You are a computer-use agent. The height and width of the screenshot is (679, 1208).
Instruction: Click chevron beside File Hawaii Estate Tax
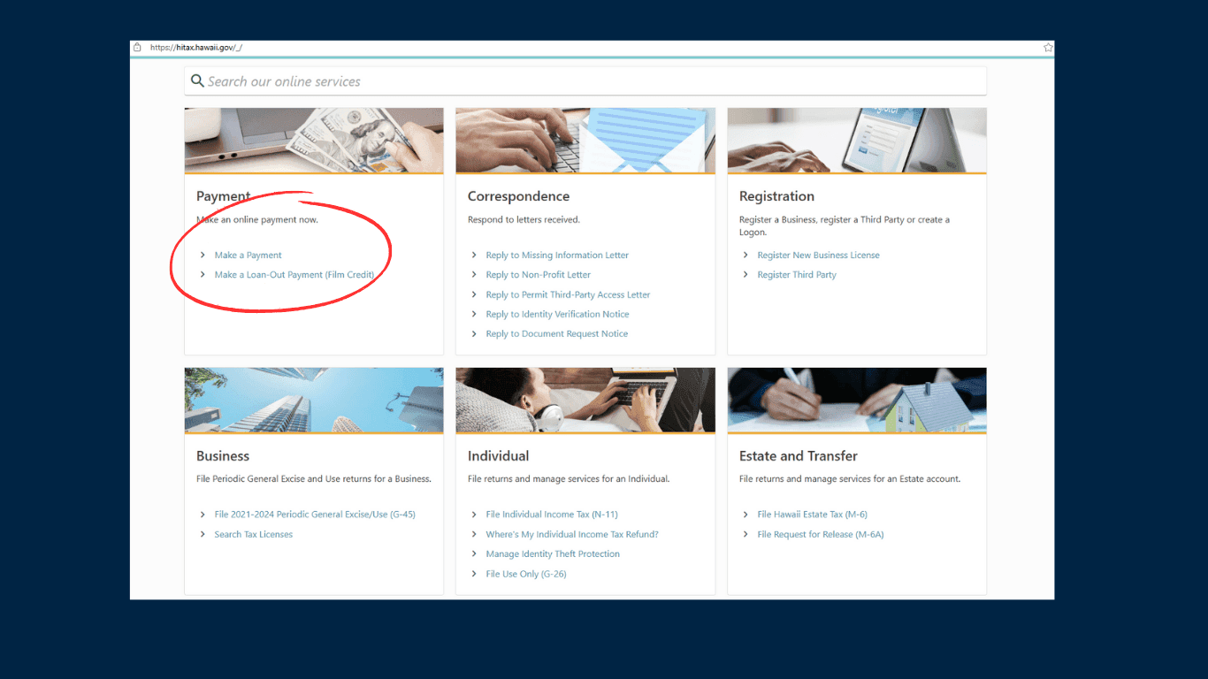[x=745, y=515]
